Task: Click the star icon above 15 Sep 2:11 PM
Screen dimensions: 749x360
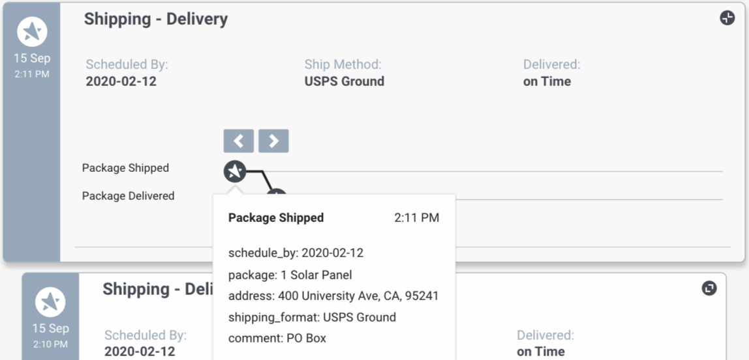Action: coord(32,32)
